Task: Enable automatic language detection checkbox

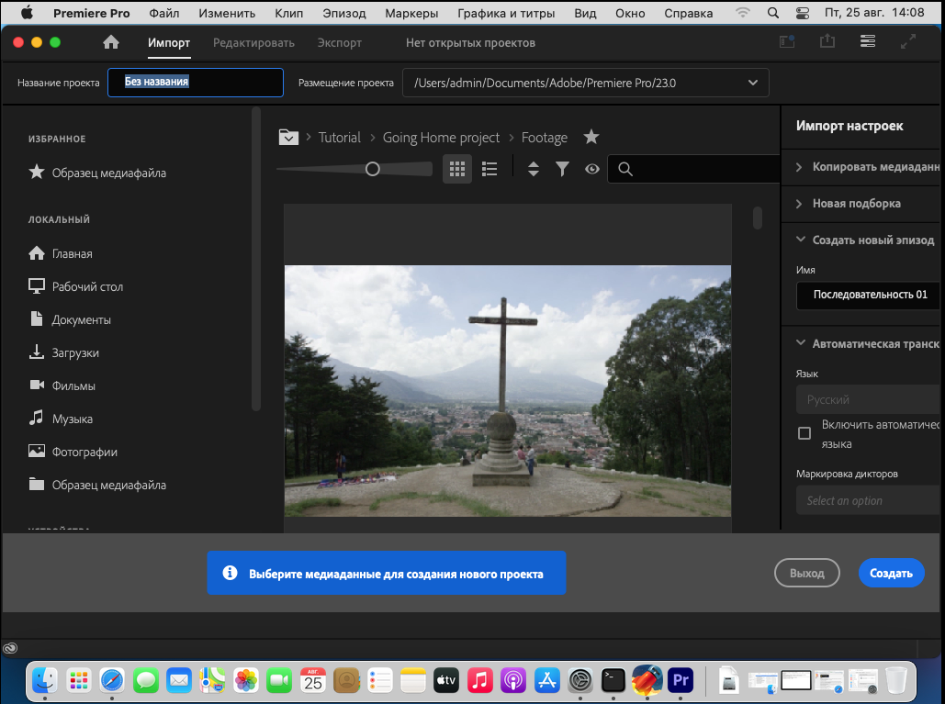Action: tap(804, 433)
